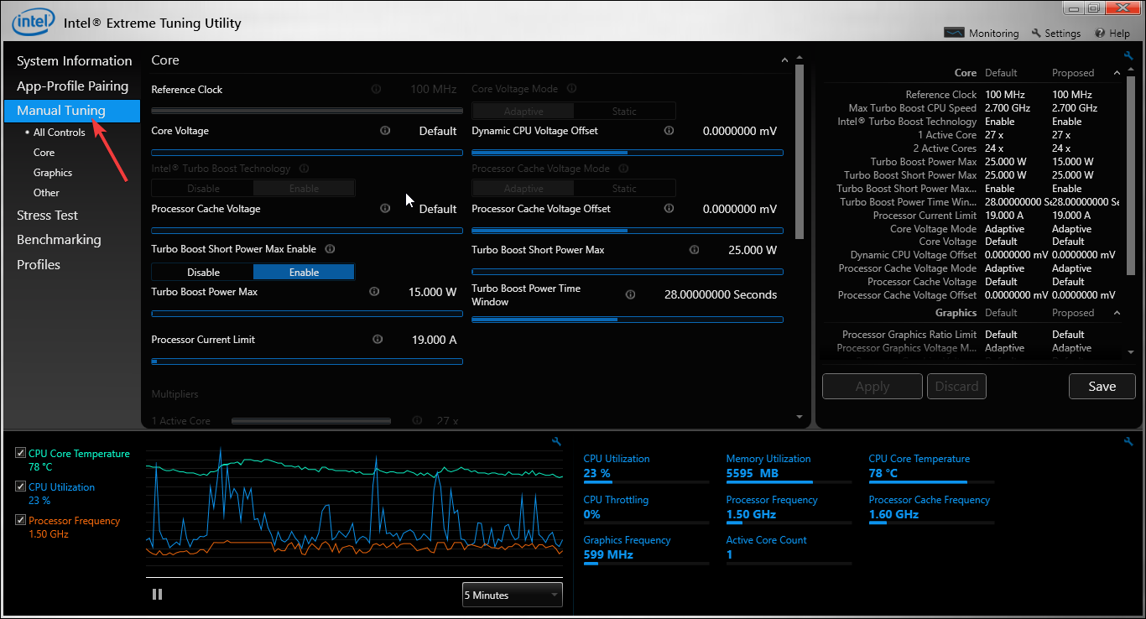Disable Turbo Boost Short Power Max Enable
Viewport: 1146px width, 619px height.
tap(202, 272)
